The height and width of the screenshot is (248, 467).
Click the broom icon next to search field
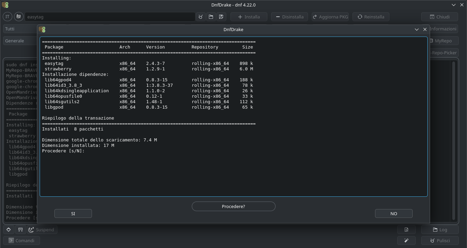click(201, 17)
